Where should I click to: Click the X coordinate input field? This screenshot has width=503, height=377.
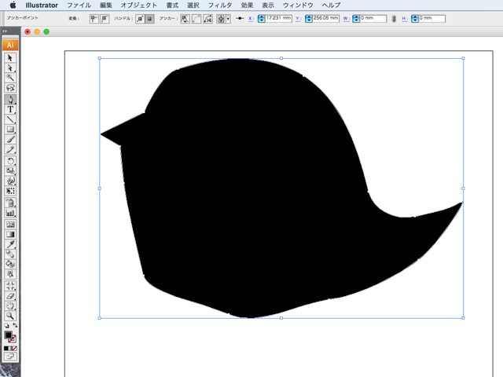(279, 18)
